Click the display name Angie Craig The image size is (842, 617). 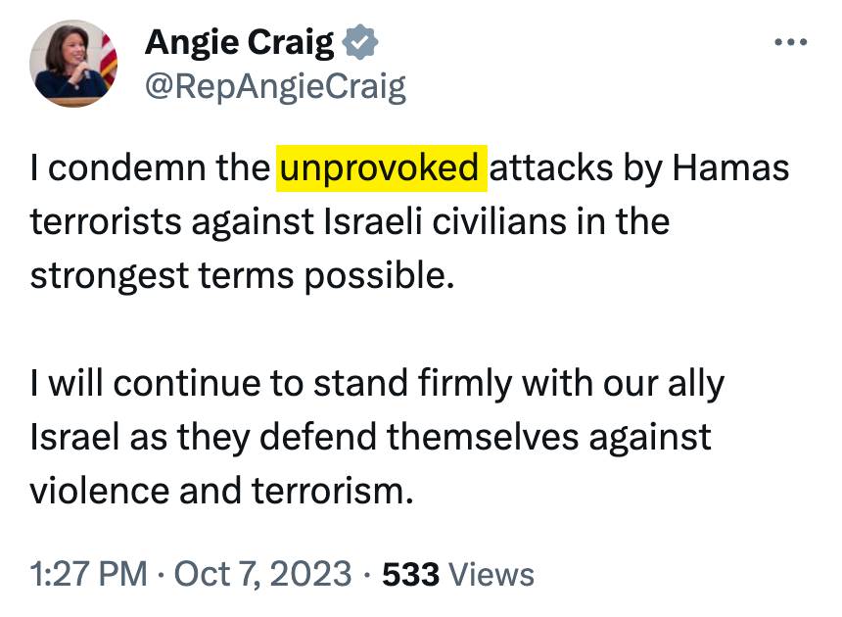(239, 43)
